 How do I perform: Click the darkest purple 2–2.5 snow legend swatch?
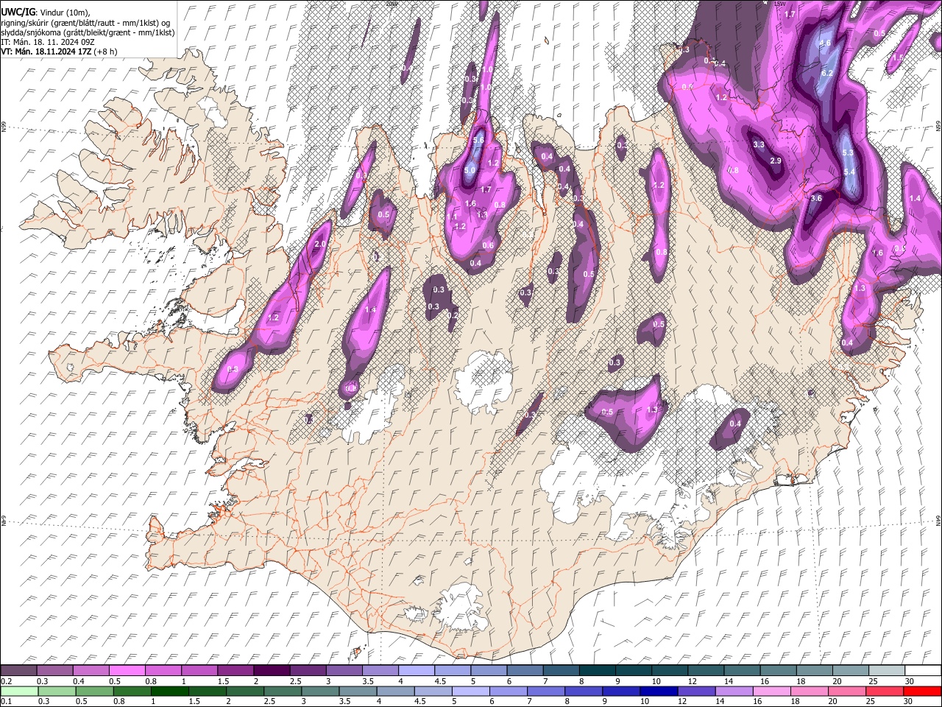click(272, 671)
